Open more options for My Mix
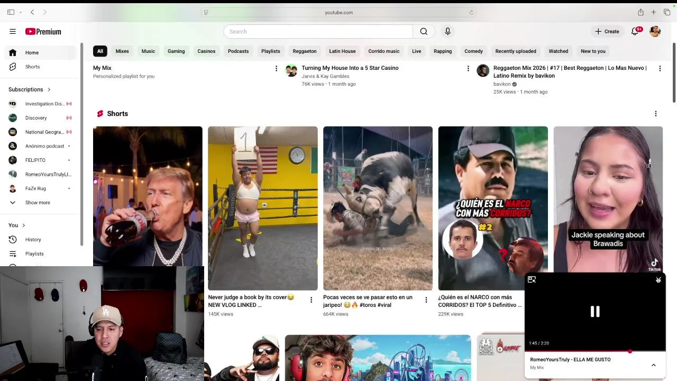This screenshot has height=381, width=677. pos(276,68)
